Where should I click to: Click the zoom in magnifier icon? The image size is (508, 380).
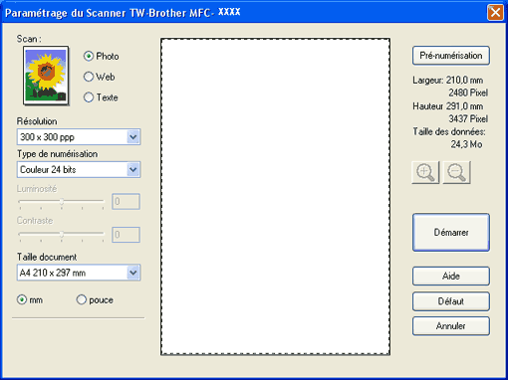425,172
